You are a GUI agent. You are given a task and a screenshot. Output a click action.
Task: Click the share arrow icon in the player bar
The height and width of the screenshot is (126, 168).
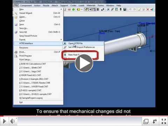pos(155,121)
